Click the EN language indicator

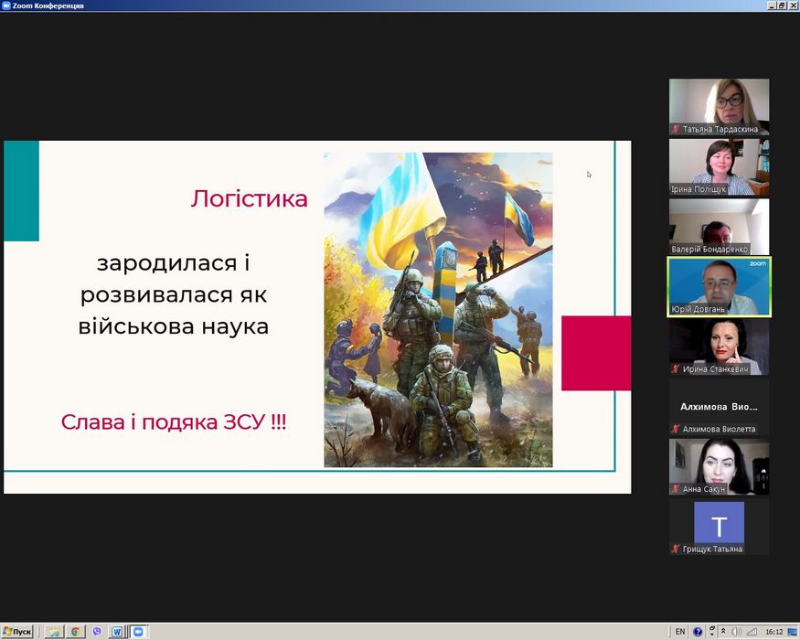tap(679, 632)
